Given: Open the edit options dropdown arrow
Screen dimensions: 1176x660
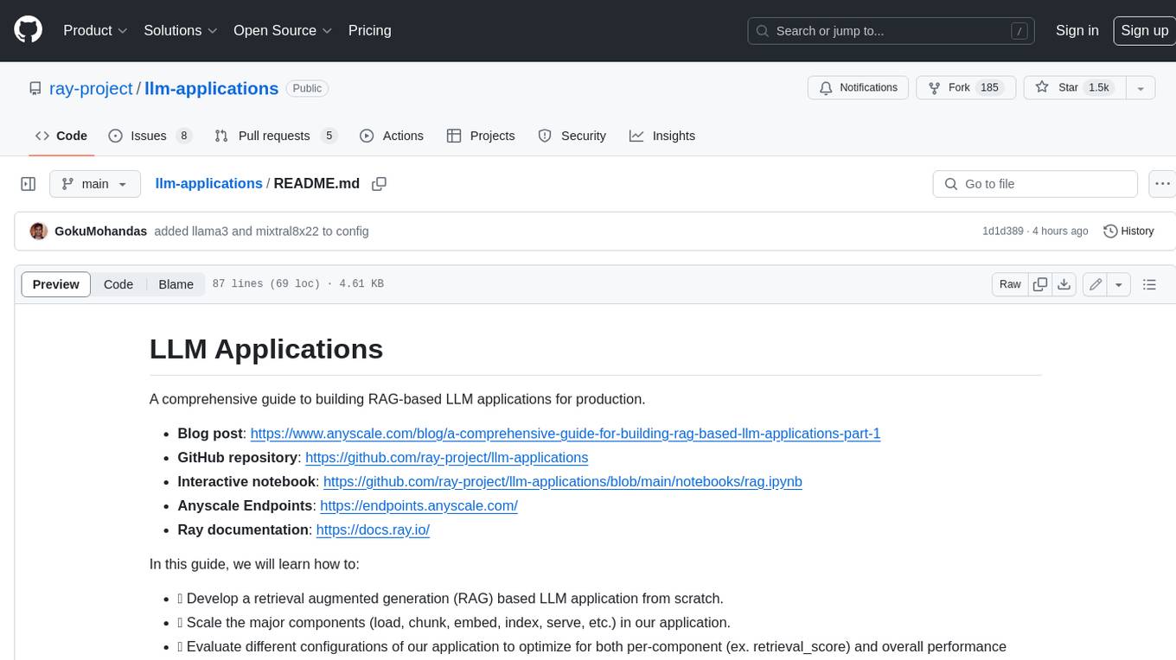Looking at the screenshot, I should pos(1119,284).
